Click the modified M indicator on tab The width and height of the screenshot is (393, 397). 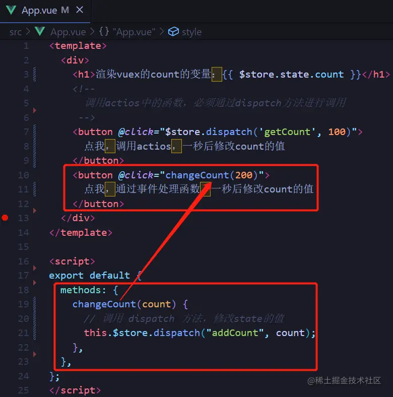click(x=65, y=10)
